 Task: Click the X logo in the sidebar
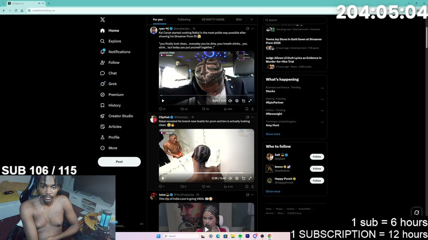(x=103, y=20)
